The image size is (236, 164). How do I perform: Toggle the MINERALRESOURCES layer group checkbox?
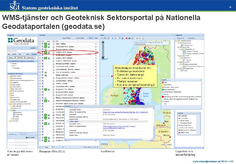pos(183,64)
